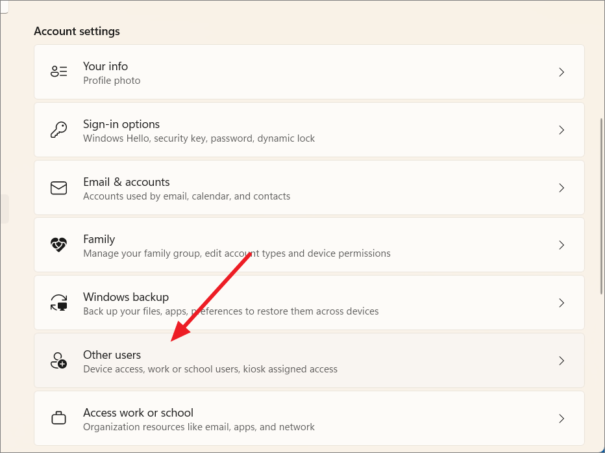The image size is (605, 453).
Task: Open the Other users title
Action: [112, 354]
